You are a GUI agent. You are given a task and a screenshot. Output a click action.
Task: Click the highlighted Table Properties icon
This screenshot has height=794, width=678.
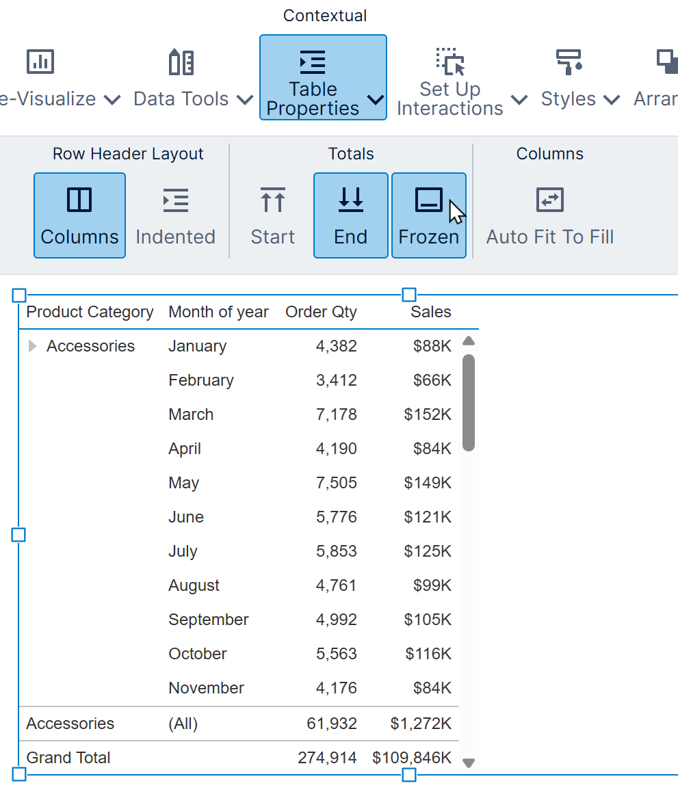click(313, 62)
